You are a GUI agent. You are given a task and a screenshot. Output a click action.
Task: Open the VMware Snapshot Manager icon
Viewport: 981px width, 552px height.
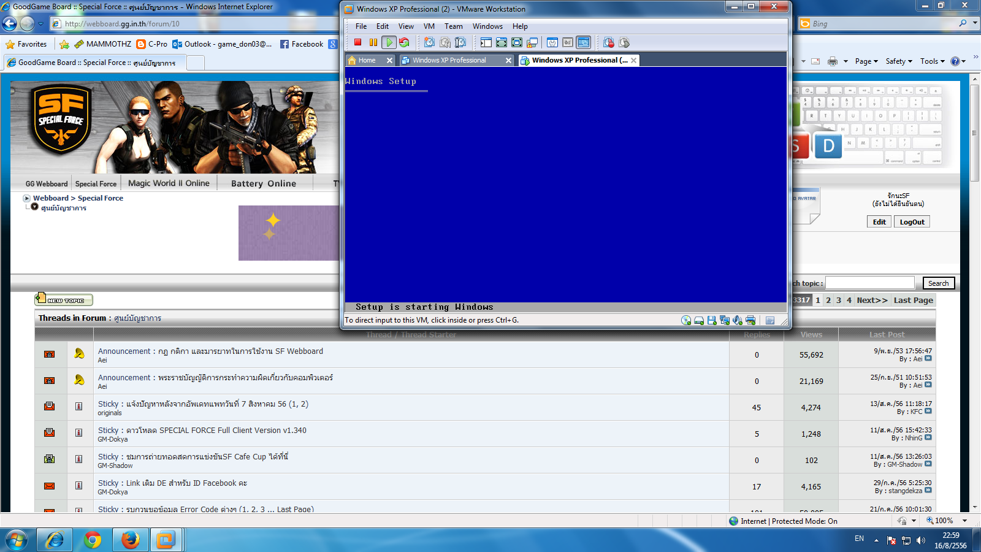click(460, 42)
